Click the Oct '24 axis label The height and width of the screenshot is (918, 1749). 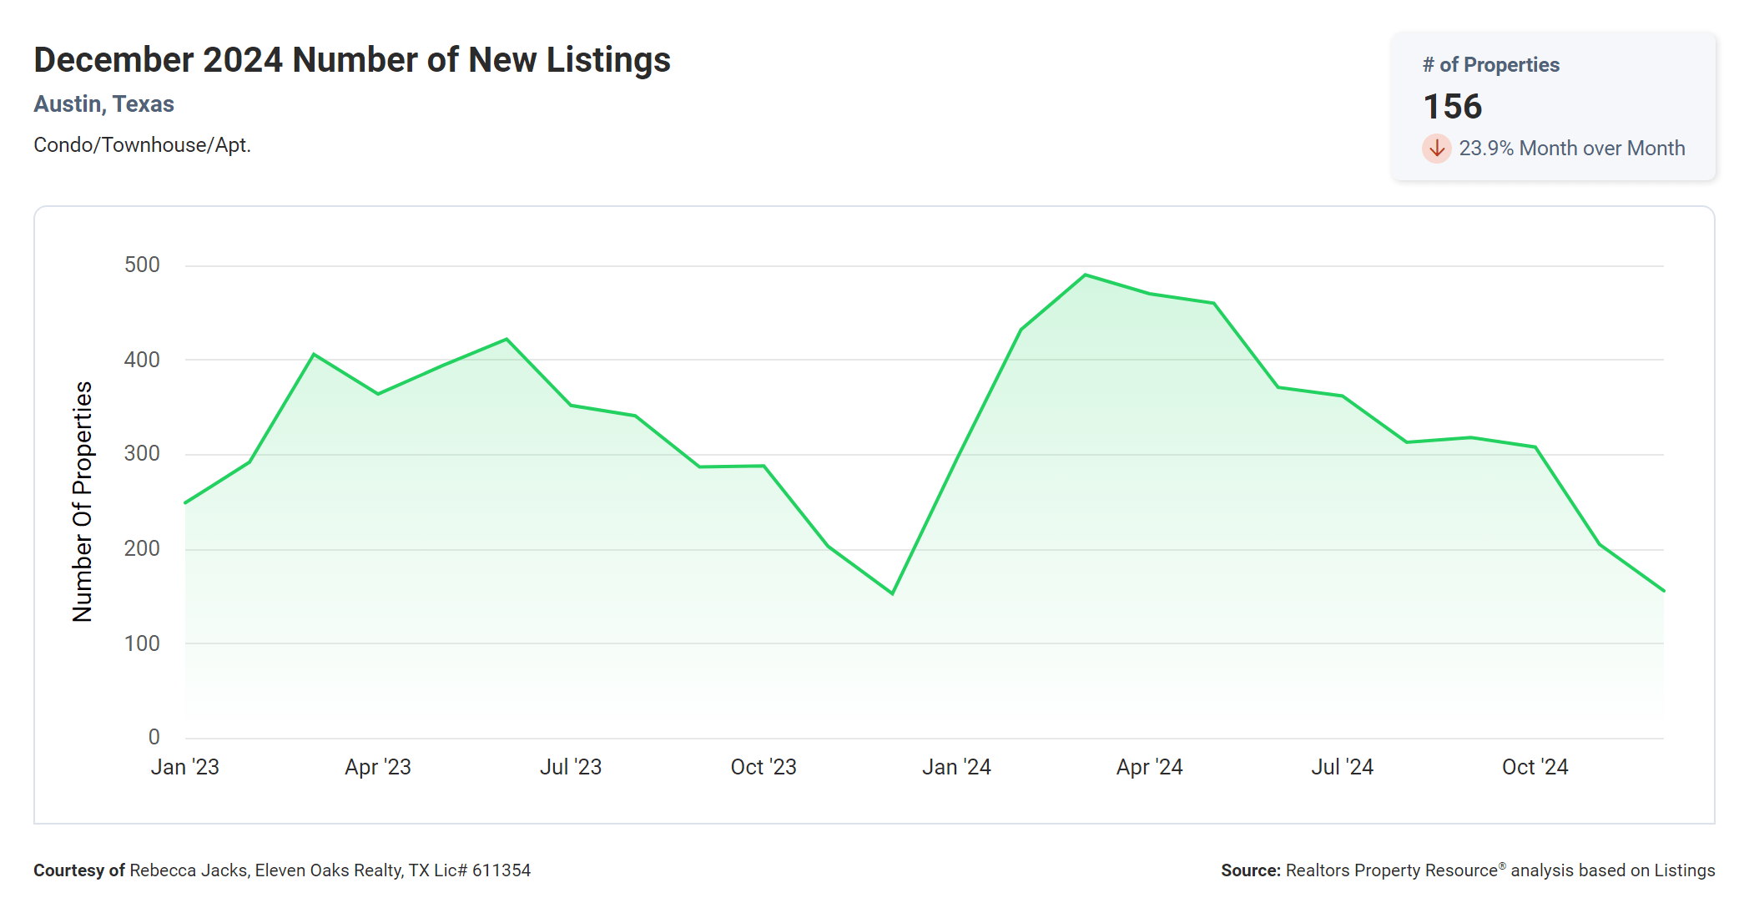(x=1535, y=767)
